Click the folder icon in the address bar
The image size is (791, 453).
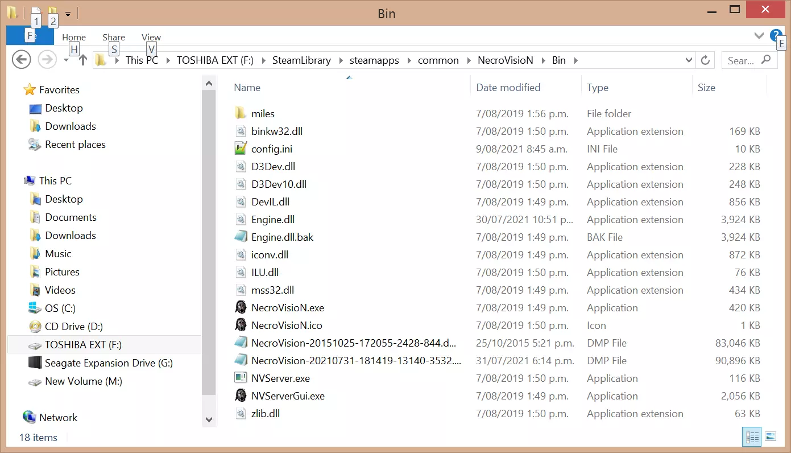pos(101,60)
